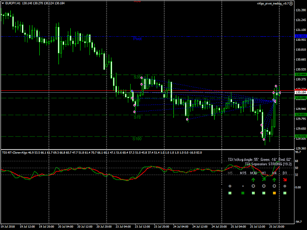Click the green up arrow under M30

[x=253, y=179]
